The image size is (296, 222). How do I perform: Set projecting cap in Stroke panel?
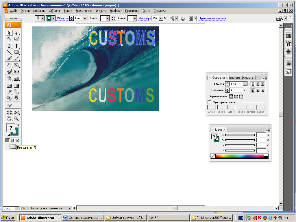(262, 84)
